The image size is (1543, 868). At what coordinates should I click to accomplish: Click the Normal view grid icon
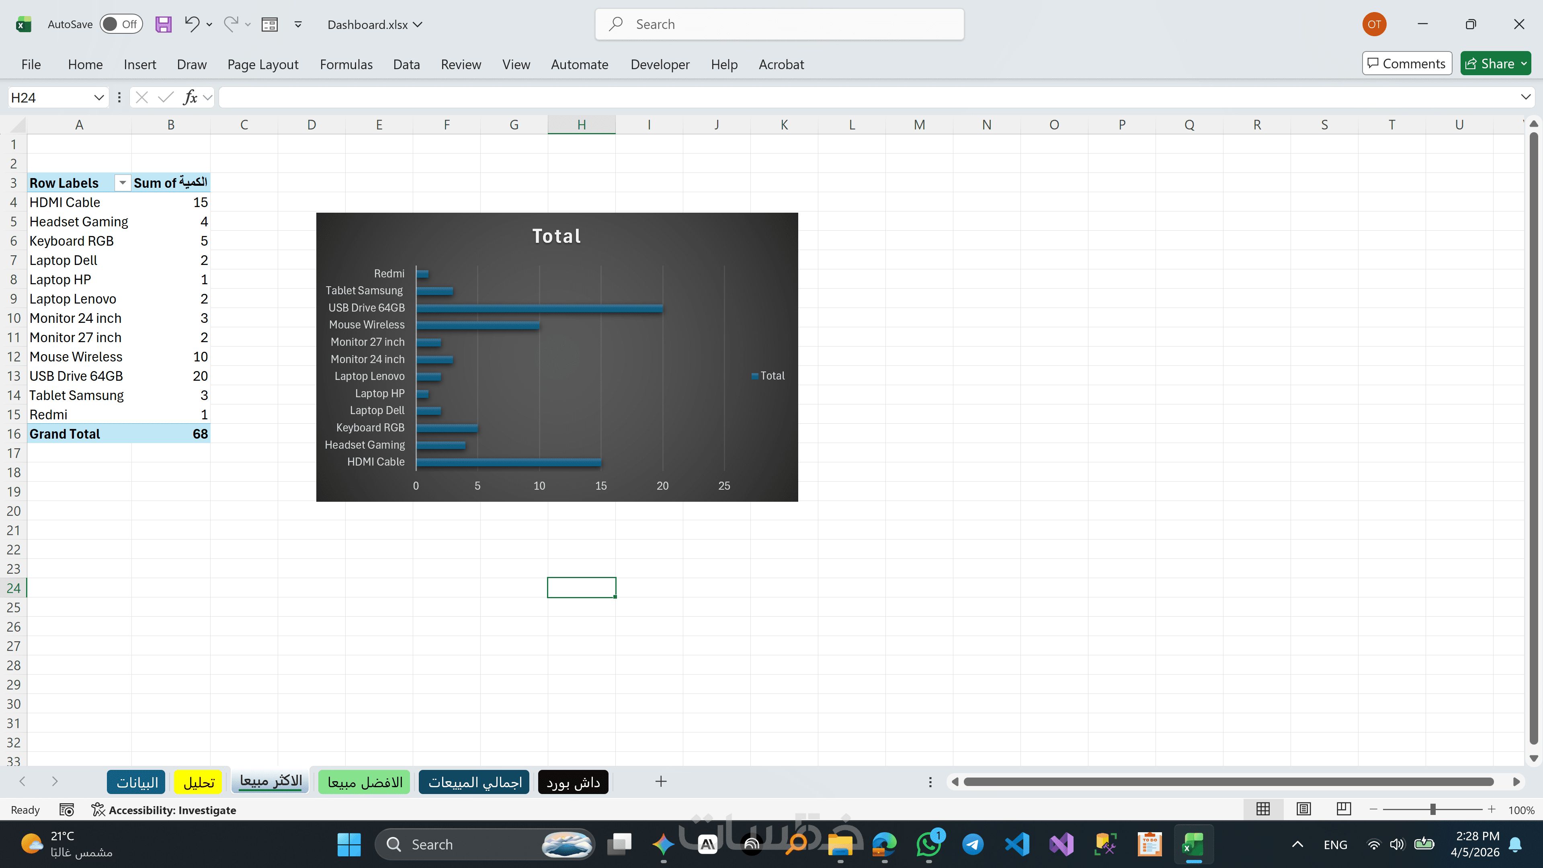click(x=1263, y=809)
